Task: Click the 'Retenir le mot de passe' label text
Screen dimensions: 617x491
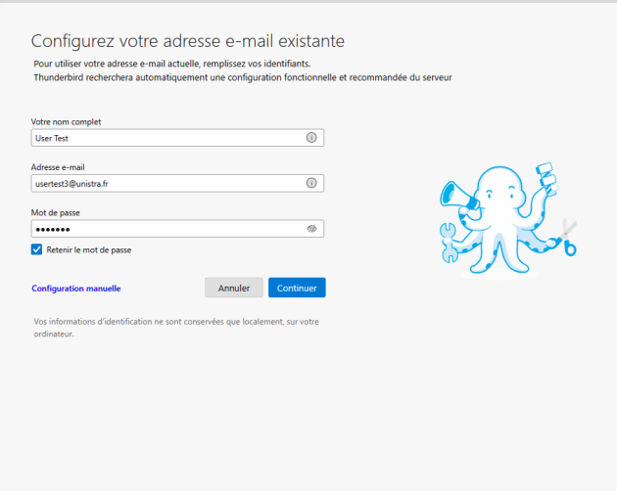Action: [x=88, y=250]
